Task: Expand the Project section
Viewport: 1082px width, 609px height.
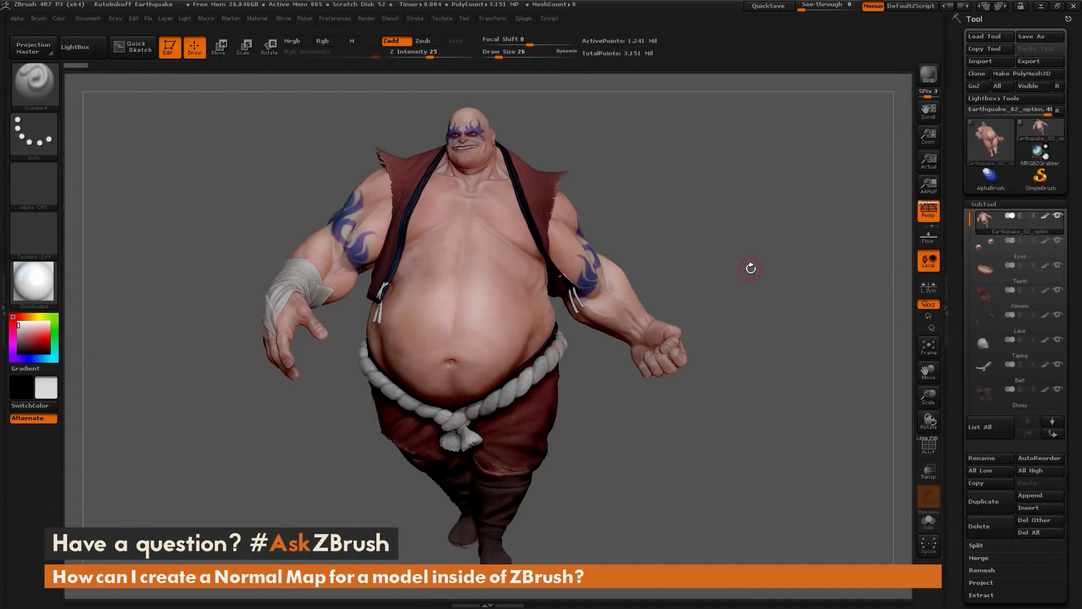Action: coord(981,583)
